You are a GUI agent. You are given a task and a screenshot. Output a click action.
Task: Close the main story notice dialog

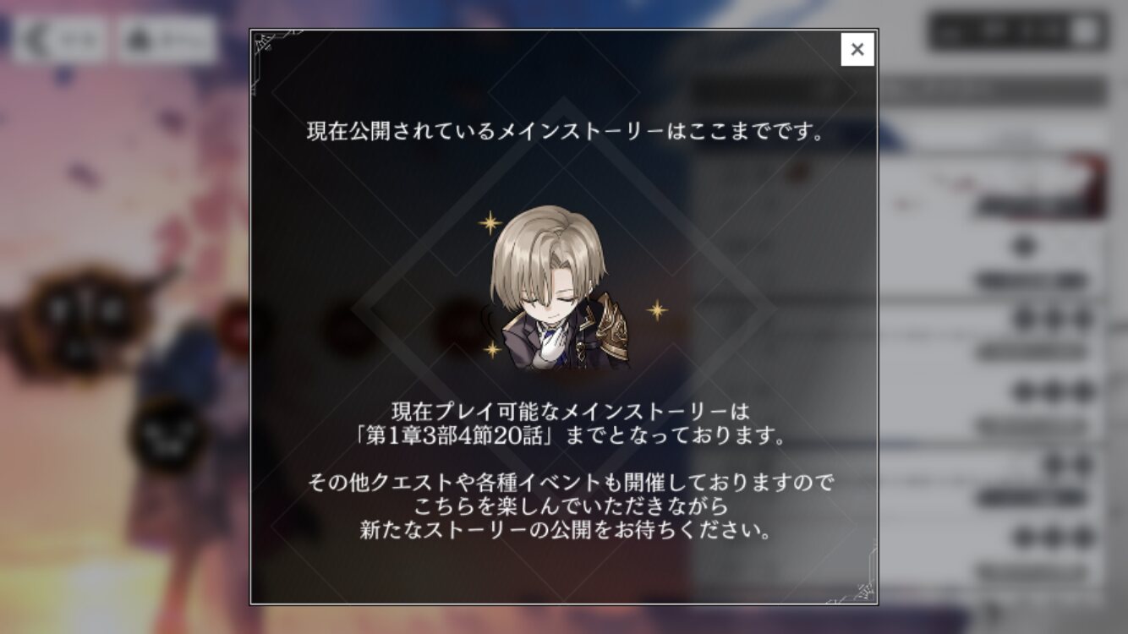point(857,49)
